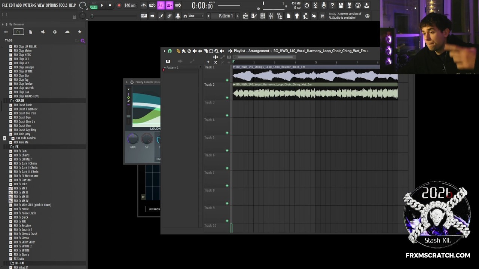The height and width of the screenshot is (269, 479).
Task: Toggle Pattern/Song mode switch
Action: click(94, 5)
